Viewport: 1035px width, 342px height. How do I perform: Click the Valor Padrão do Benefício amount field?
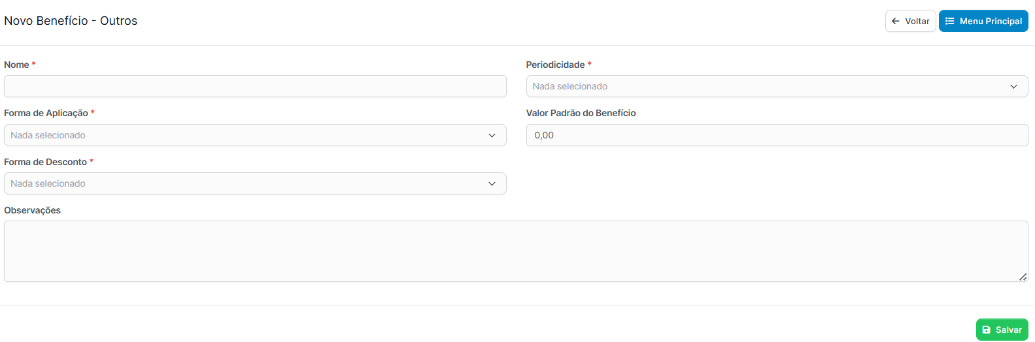[x=777, y=135]
